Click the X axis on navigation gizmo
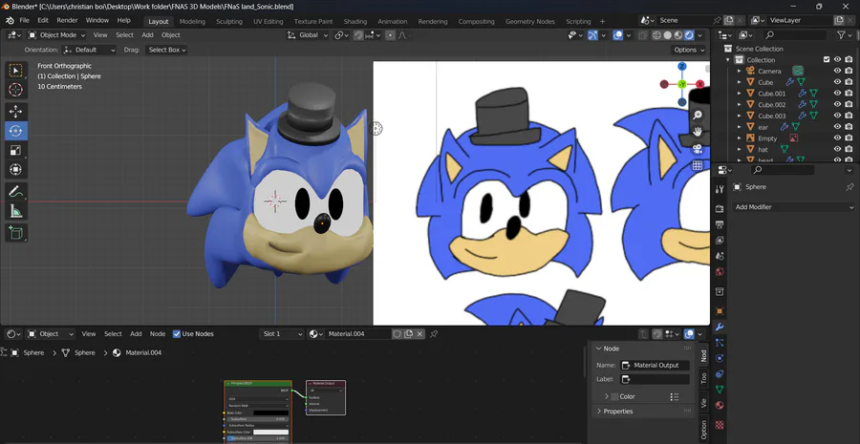This screenshot has width=860, height=444. (x=700, y=84)
